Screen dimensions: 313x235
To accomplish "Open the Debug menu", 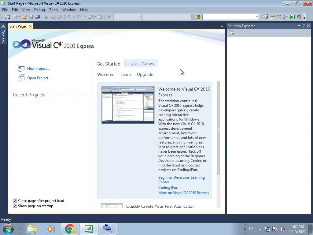I will pyautogui.click(x=39, y=9).
